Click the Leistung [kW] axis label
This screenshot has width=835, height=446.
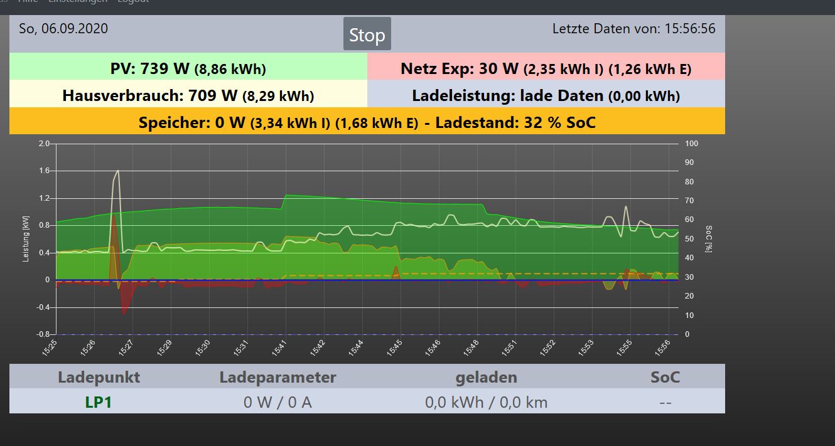pyautogui.click(x=26, y=238)
